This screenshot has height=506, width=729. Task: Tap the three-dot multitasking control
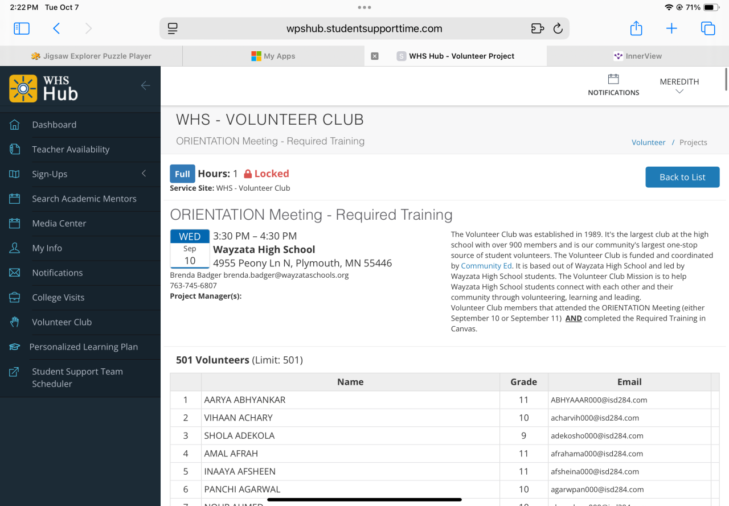(x=364, y=7)
